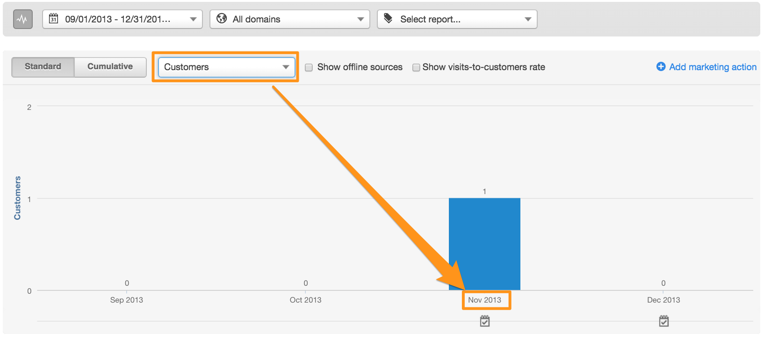The width and height of the screenshot is (764, 340).
Task: Click the calendar icon in date range selector
Action: pos(54,19)
